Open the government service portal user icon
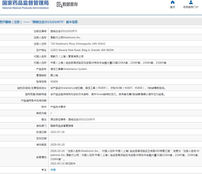202x174 pixels. (191, 2)
